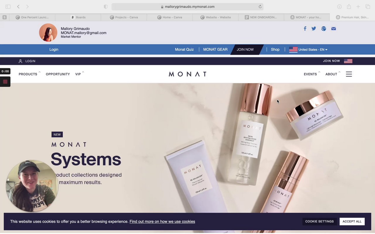Click the Mallory Grimaudo name text
The image size is (375, 234).
[x=75, y=29]
